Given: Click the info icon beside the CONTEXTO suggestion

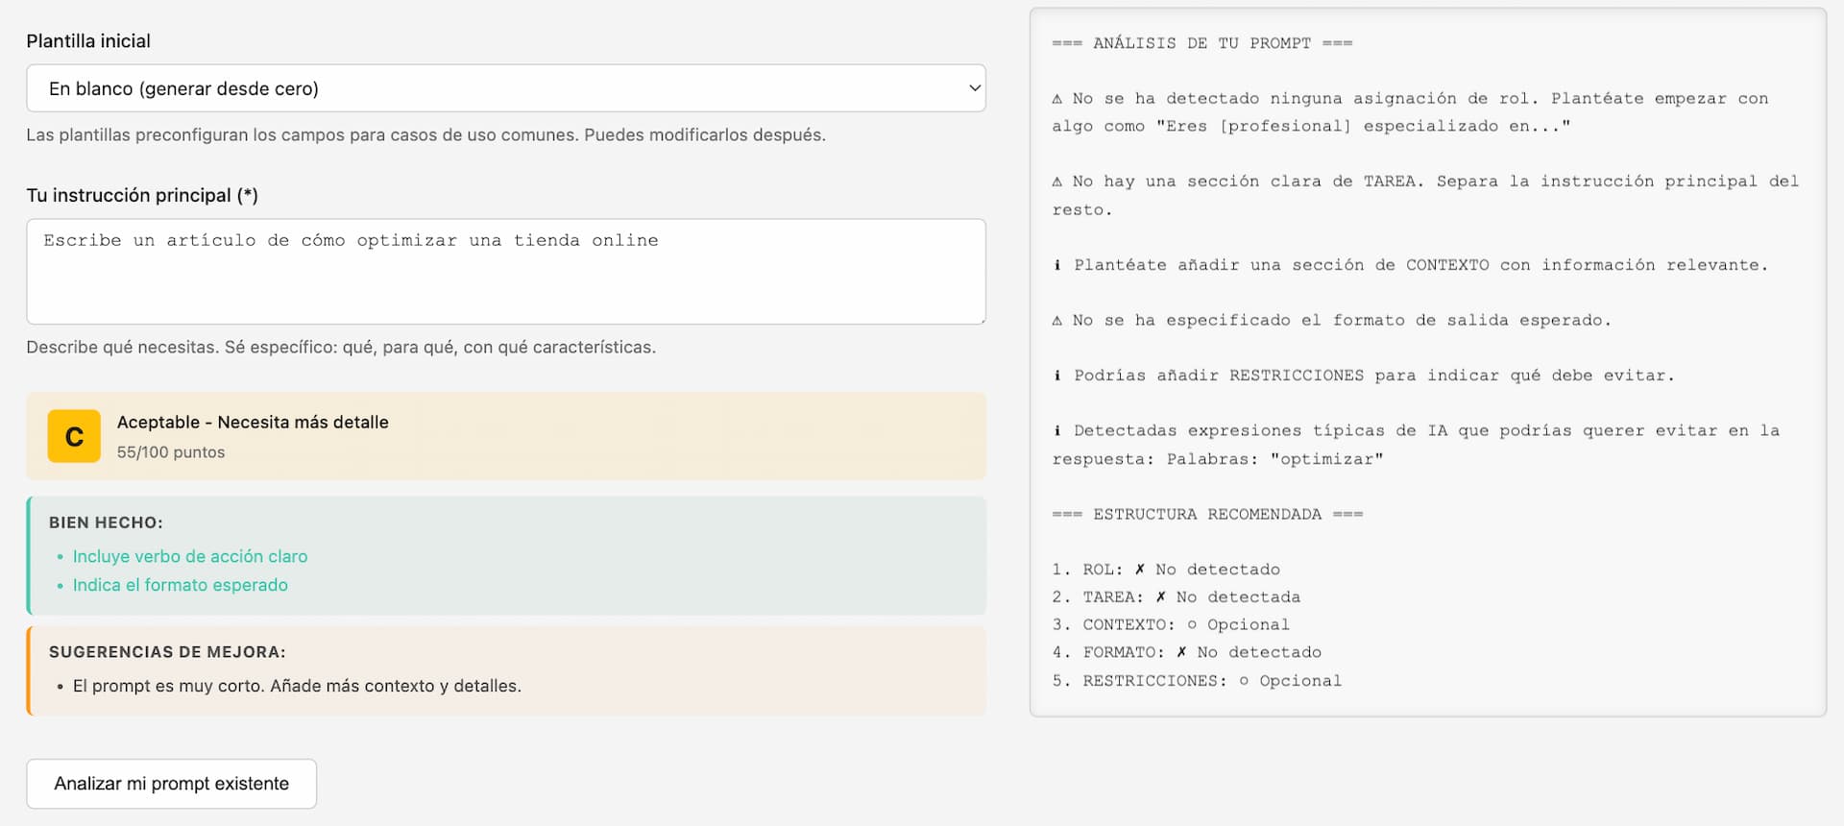Looking at the screenshot, I should [x=1057, y=265].
